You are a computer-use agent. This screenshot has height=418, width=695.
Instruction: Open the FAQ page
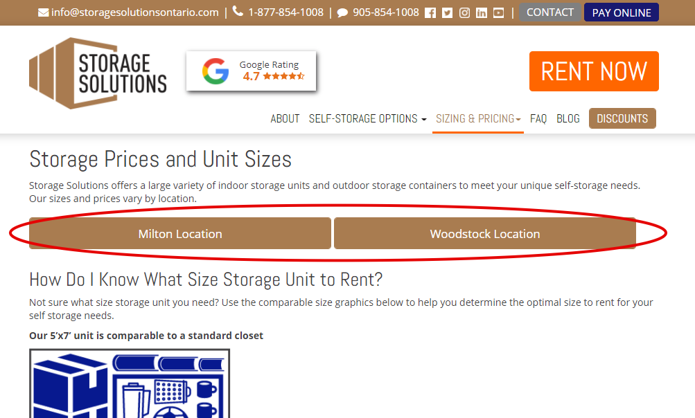point(538,118)
